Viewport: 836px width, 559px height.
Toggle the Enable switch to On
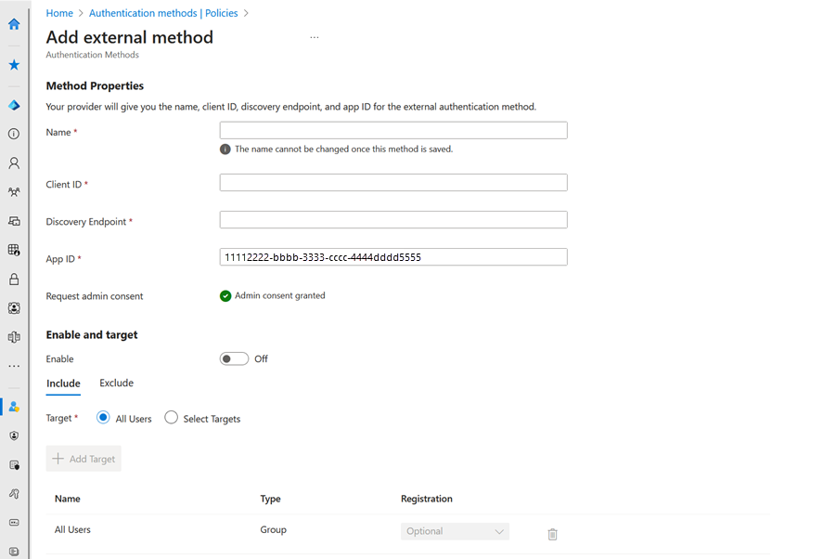coord(234,358)
